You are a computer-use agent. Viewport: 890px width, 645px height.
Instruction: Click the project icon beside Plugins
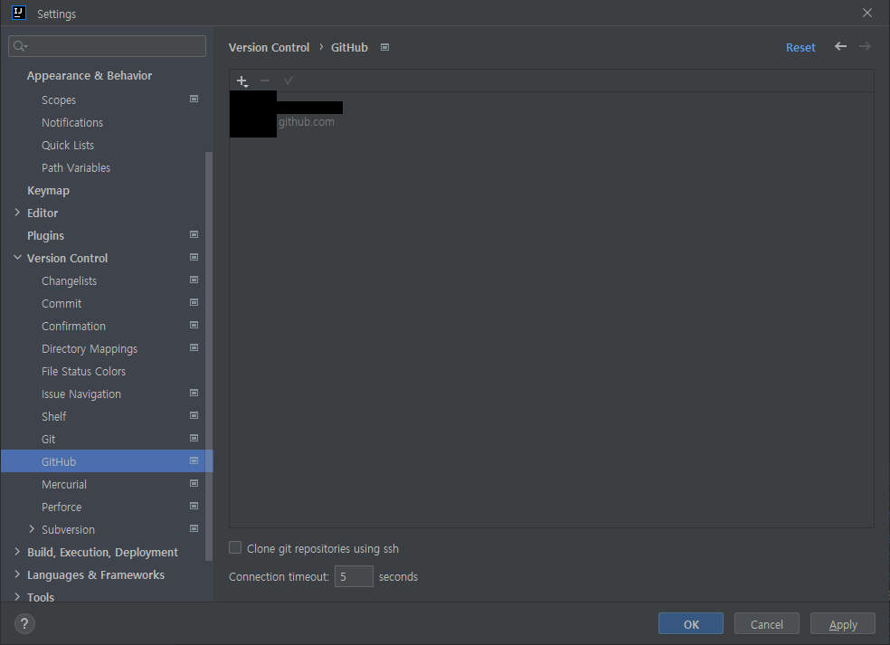(x=194, y=234)
